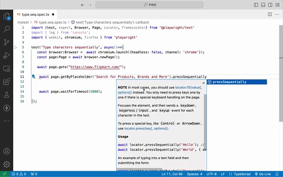Change indentation Spaces: 4
Screen dimensions: 283x177
[195, 174]
